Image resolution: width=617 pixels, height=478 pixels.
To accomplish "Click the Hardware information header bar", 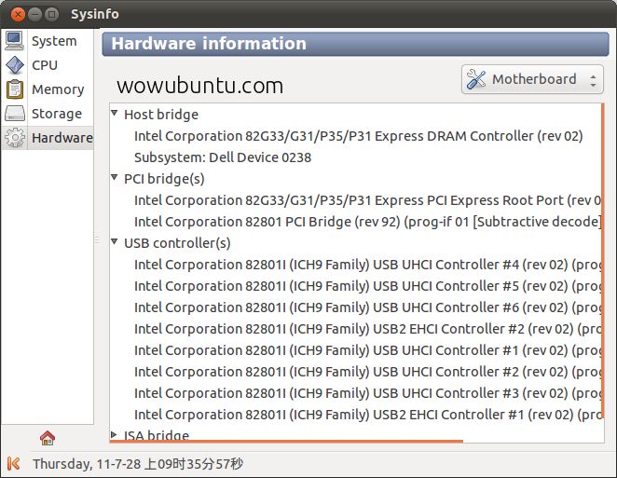I will coord(355,44).
